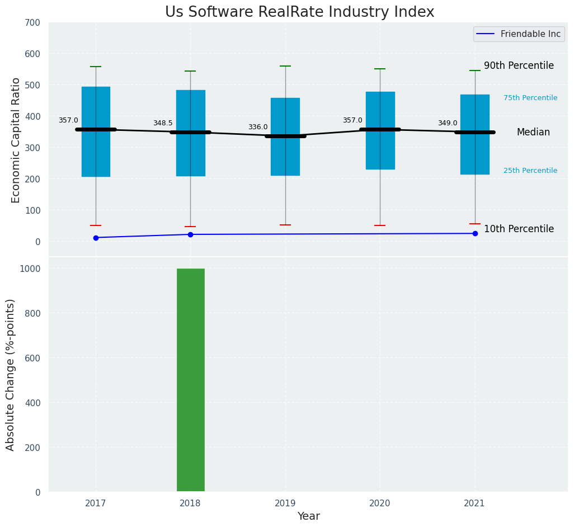
Task: Select the 348.5 median value label
Action: point(163,123)
